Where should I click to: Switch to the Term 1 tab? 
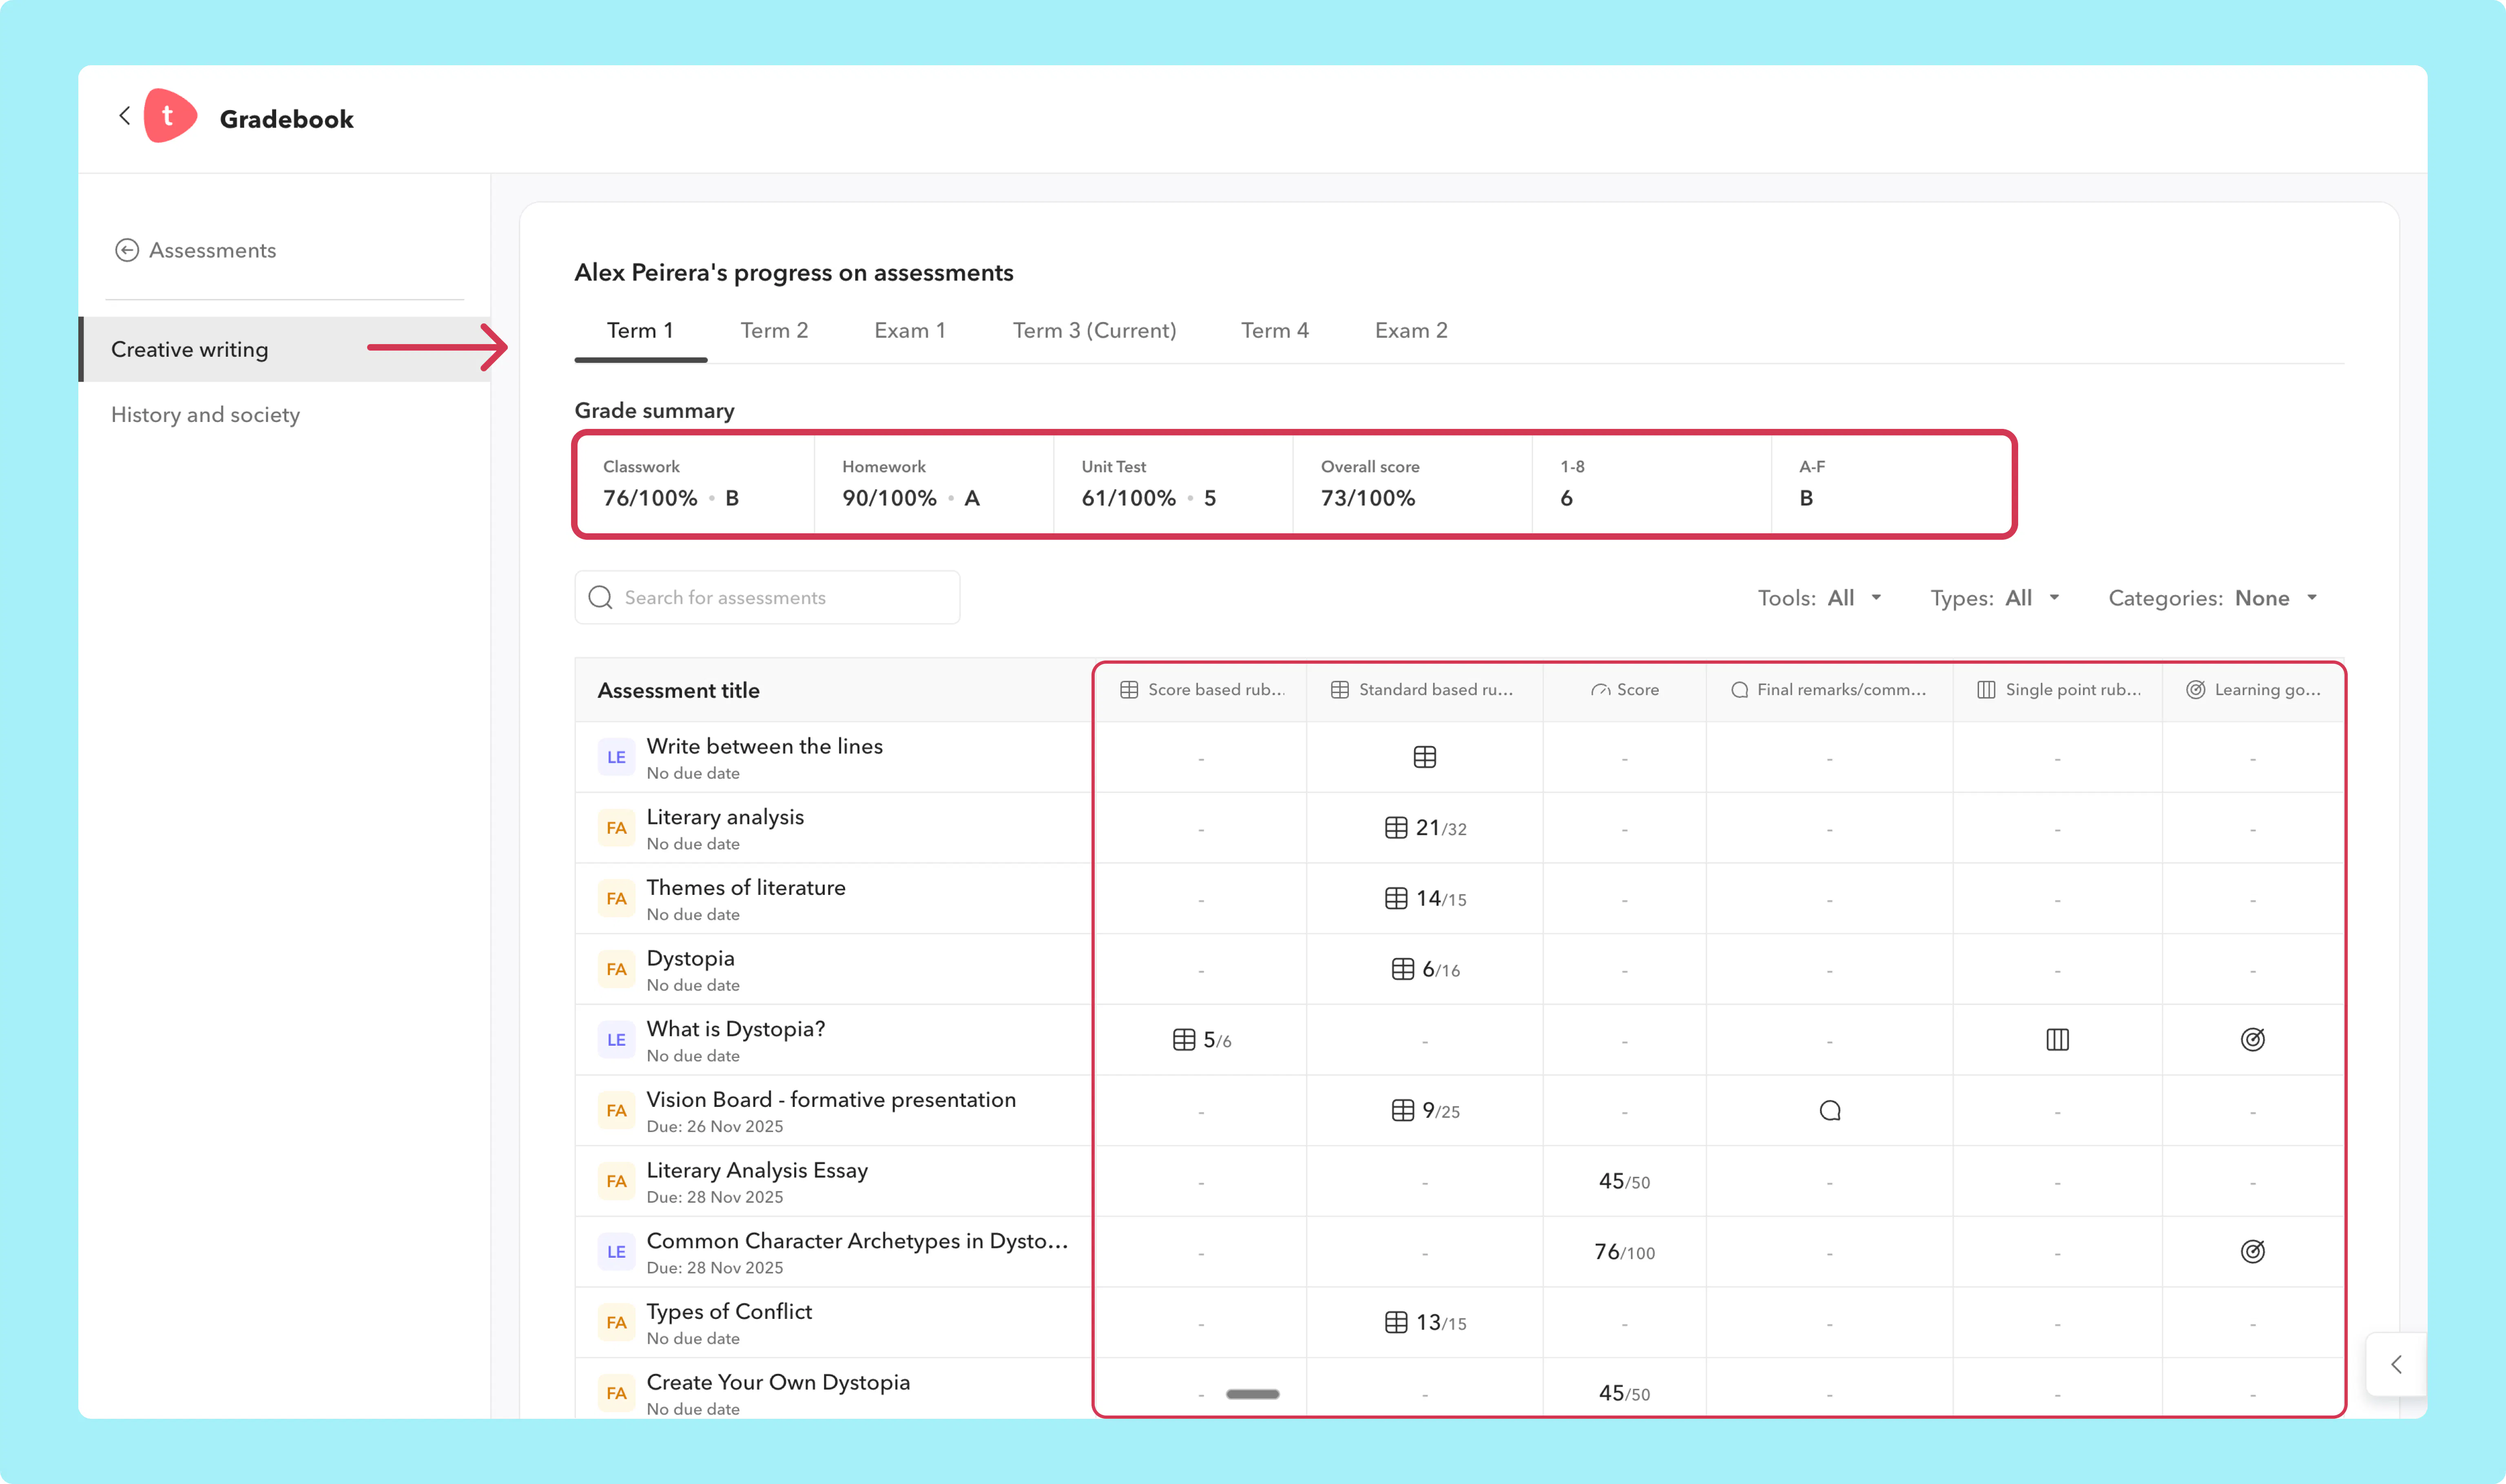point(640,331)
